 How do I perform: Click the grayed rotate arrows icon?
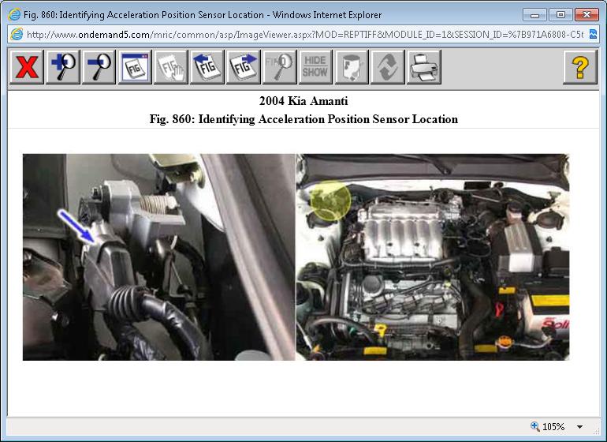click(388, 67)
